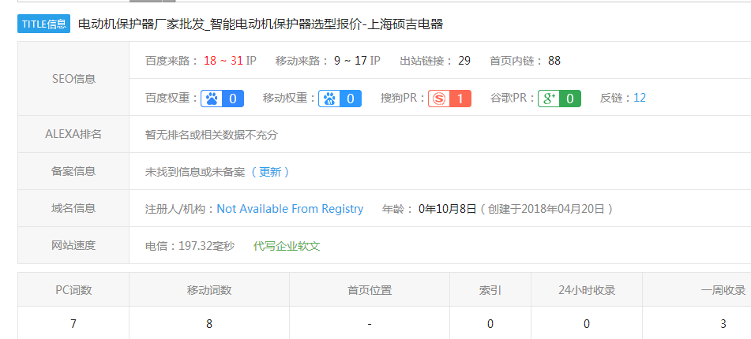The height and width of the screenshot is (339, 751).
Task: Click the 首页位置 dash value
Action: pos(370,324)
